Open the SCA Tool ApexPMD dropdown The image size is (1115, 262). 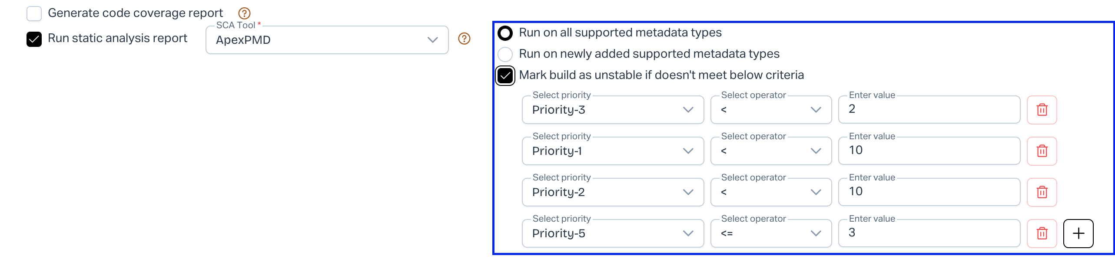pyautogui.click(x=327, y=40)
